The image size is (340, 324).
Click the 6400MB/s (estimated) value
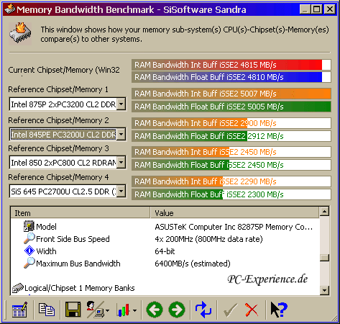193,264
